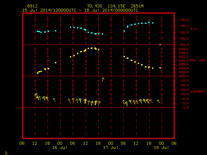Click the SPD(MPS) axis label
Viewport: 207px width, 155px height.
(x=198, y=91)
